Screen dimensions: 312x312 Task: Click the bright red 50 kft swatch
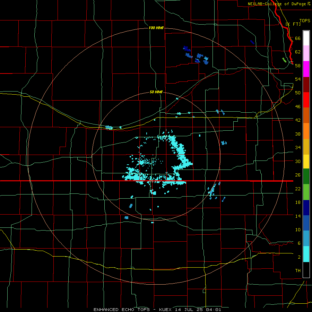coord(306,100)
